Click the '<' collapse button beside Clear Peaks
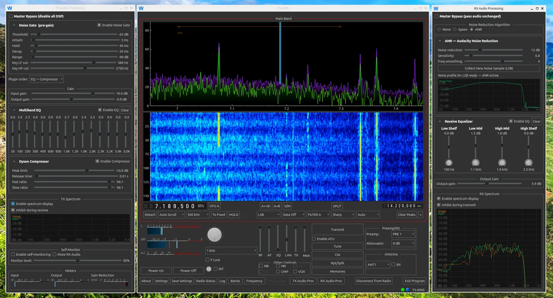Viewport: 553px width, 298px height. click(x=421, y=215)
